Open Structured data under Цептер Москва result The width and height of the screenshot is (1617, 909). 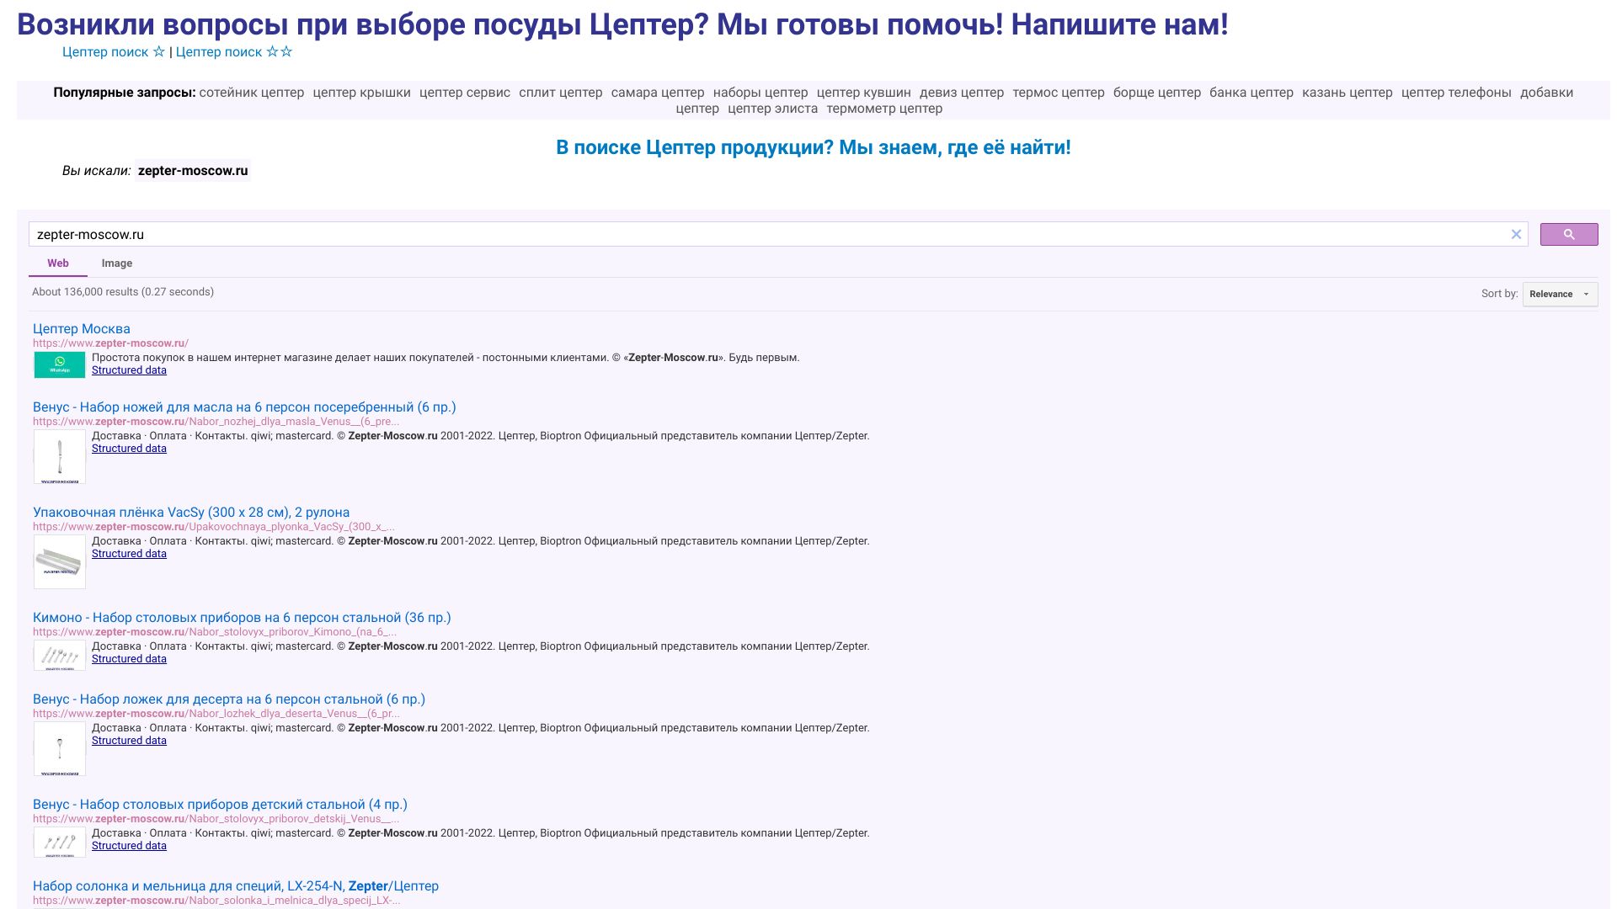[x=129, y=370]
